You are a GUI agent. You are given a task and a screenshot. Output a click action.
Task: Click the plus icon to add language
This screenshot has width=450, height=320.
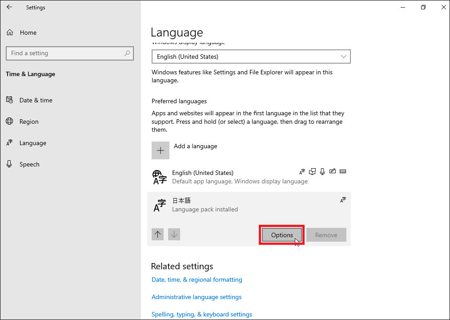point(161,150)
